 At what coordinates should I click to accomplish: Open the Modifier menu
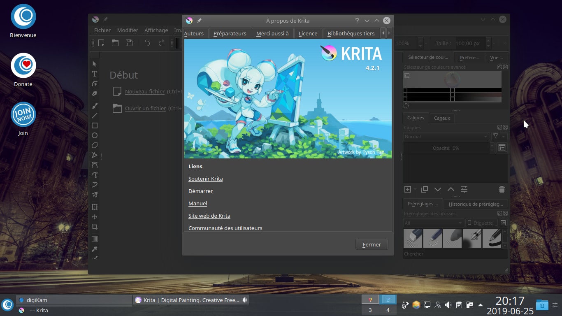(128, 30)
